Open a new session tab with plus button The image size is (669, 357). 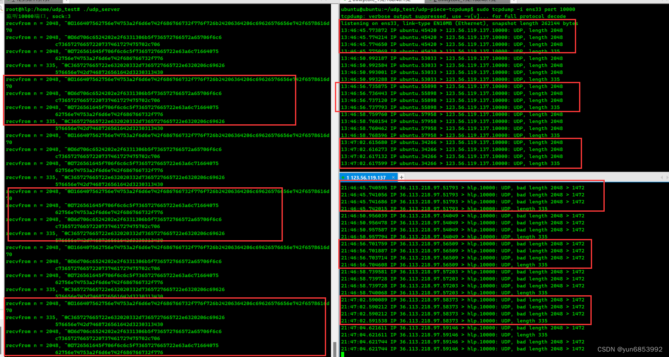coord(401,177)
